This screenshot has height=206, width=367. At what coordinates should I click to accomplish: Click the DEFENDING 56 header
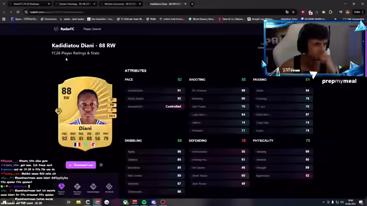217,141
